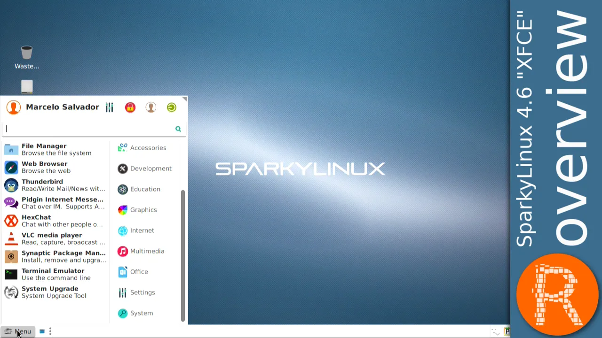Click the red lock screen icon

click(x=130, y=108)
